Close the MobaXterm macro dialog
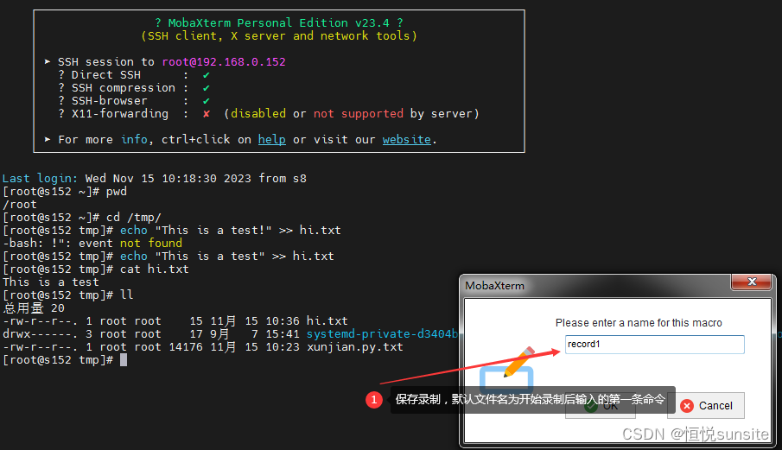782x450 pixels. point(750,284)
